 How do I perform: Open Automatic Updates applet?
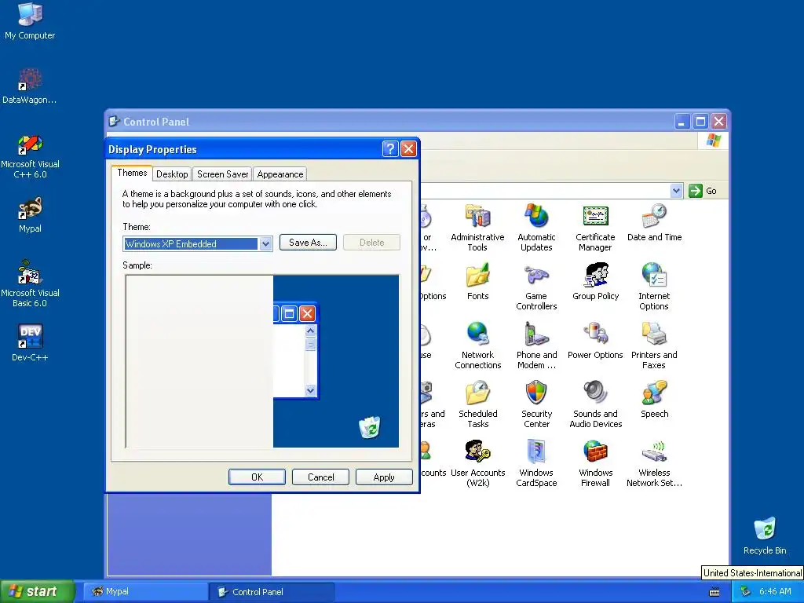pyautogui.click(x=536, y=227)
